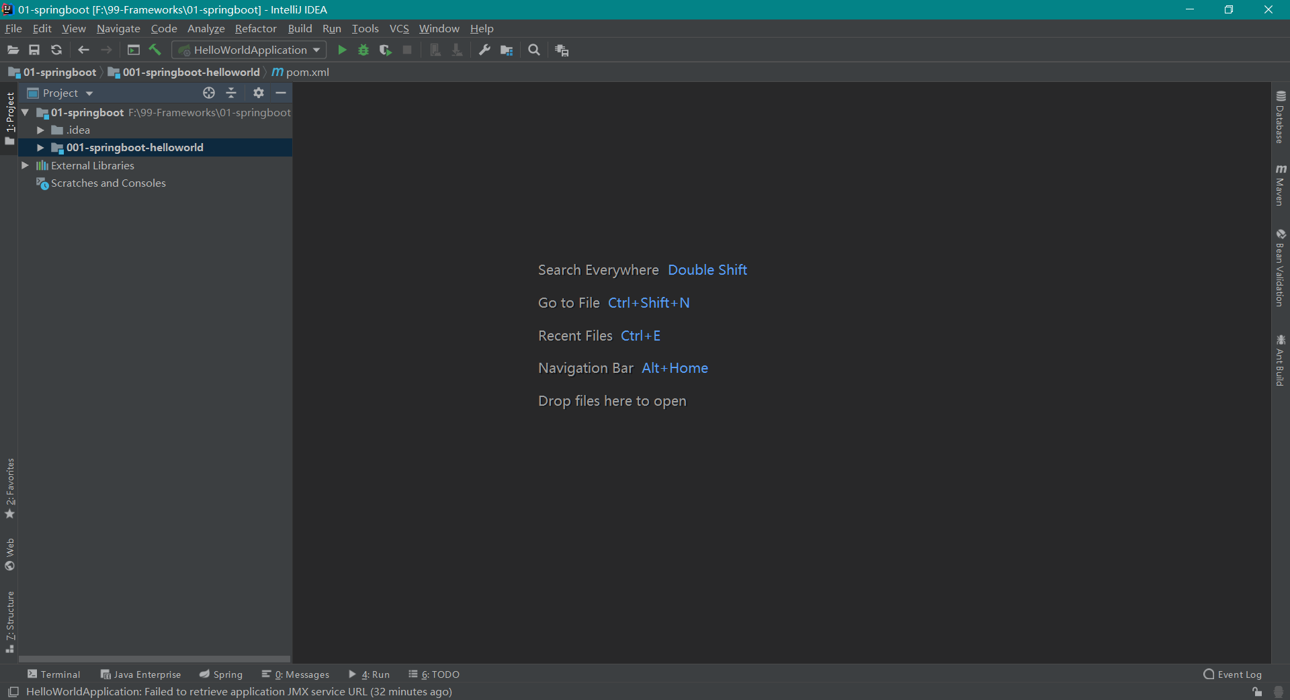Open HelloWorldApplication run configuration dropdown
The width and height of the screenshot is (1290, 700).
click(x=249, y=50)
